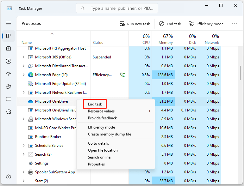244x186 pixels.
Task: Choose Go to details
Action: point(116,143)
